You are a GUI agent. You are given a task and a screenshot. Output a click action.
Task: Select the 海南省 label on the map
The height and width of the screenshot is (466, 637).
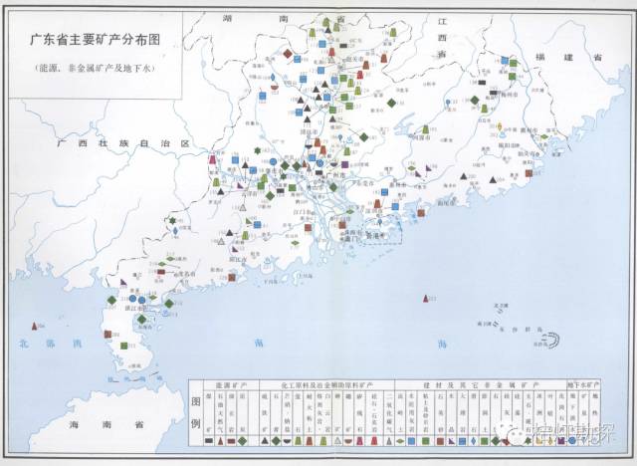(x=106, y=425)
